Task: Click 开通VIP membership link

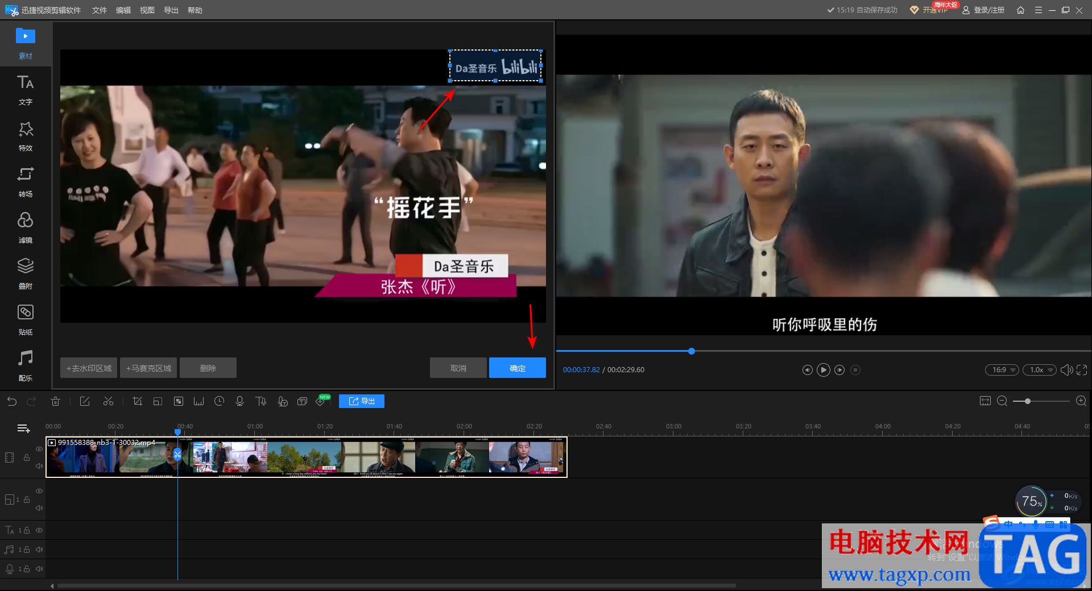Action: [929, 10]
